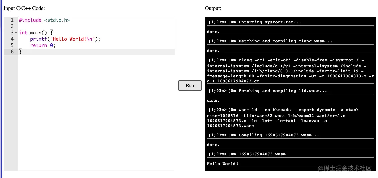378x178 pixels.
Task: Click the 'int main() {' code line
Action: point(36,33)
